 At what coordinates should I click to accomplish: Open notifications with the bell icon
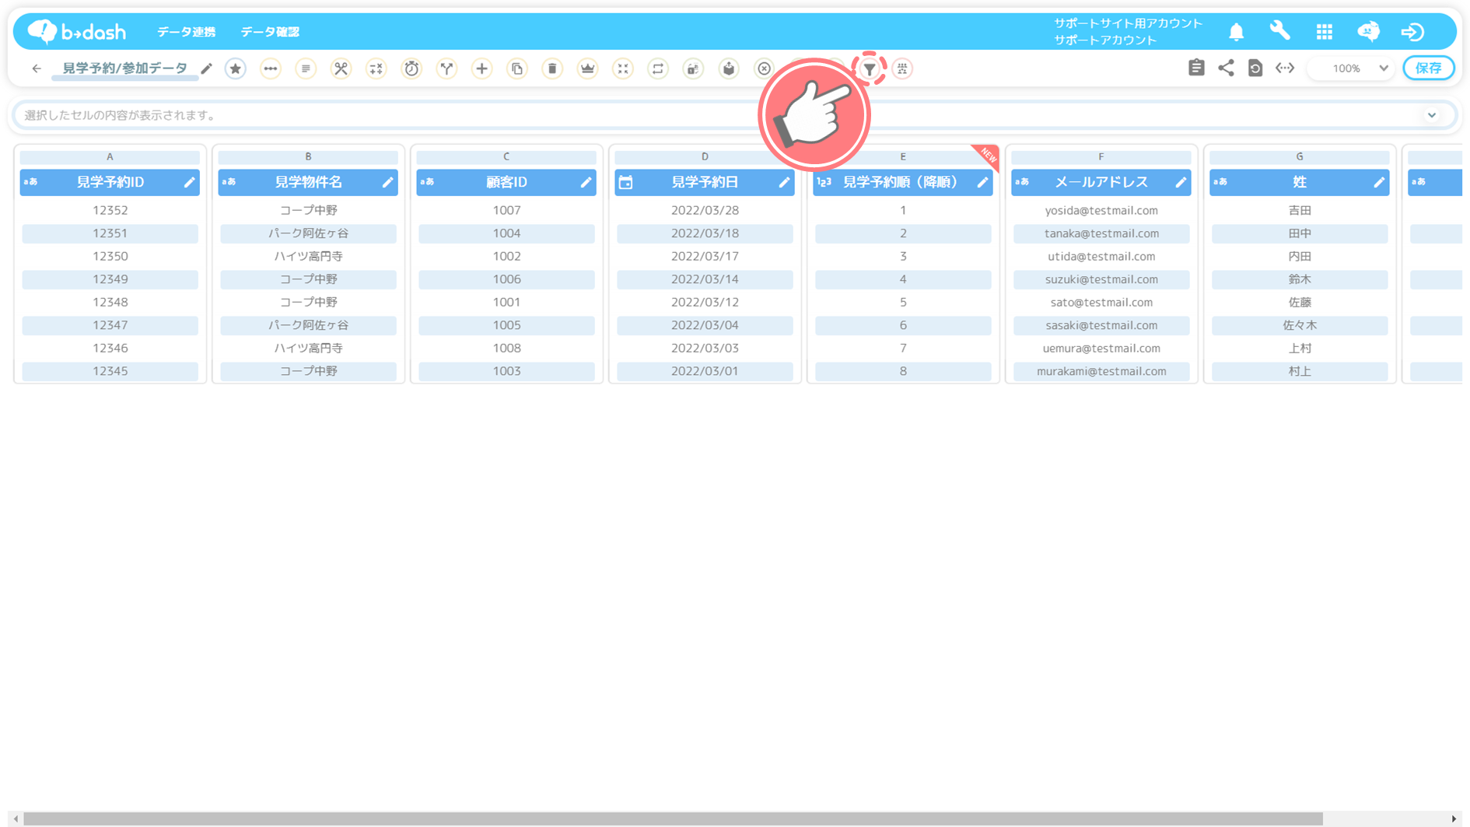pyautogui.click(x=1236, y=32)
